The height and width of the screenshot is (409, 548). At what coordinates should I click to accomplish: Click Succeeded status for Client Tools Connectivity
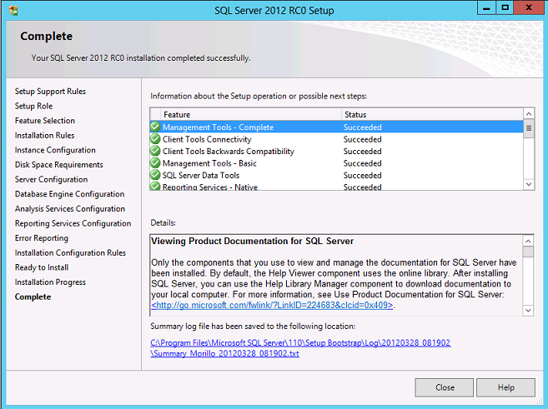point(363,139)
